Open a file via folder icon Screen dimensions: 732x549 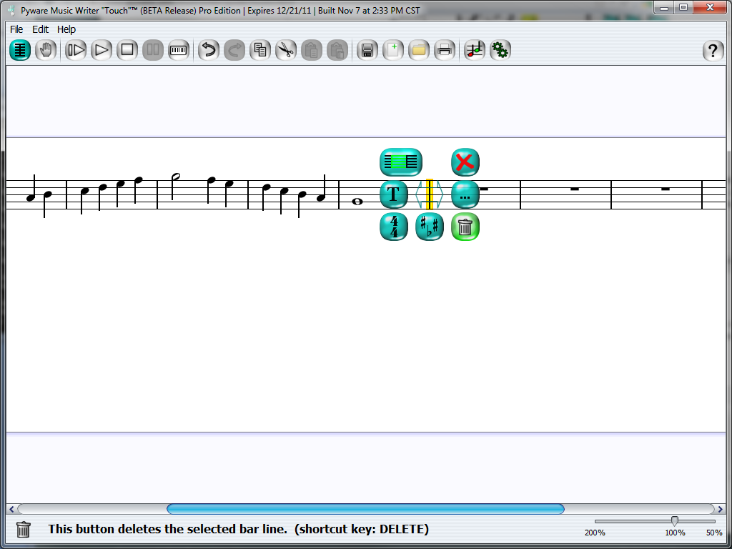tap(419, 50)
